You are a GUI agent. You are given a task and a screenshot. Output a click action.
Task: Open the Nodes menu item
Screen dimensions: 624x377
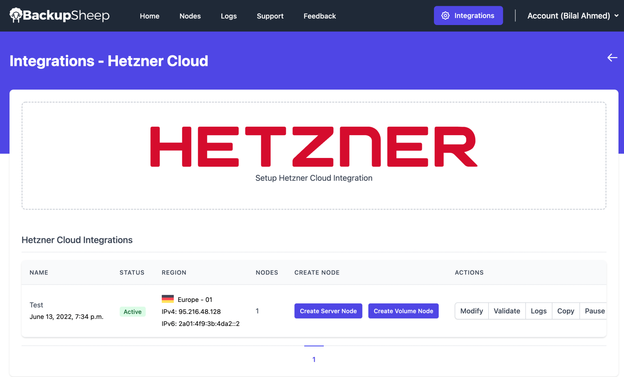click(190, 16)
